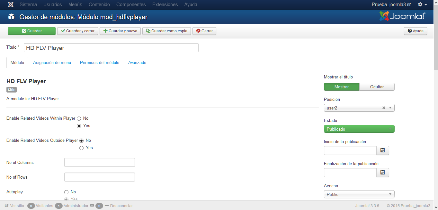Viewport: 438px width, 210px height.
Task: Click the Ayuda help button
Action: point(415,31)
